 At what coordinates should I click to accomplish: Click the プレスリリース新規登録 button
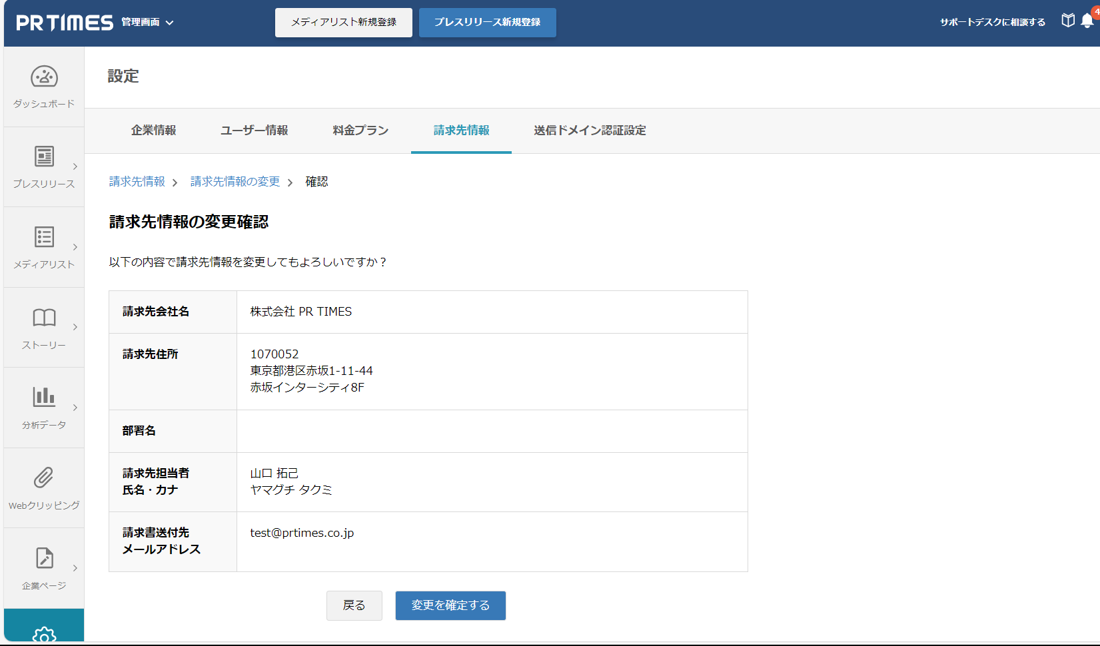(487, 23)
